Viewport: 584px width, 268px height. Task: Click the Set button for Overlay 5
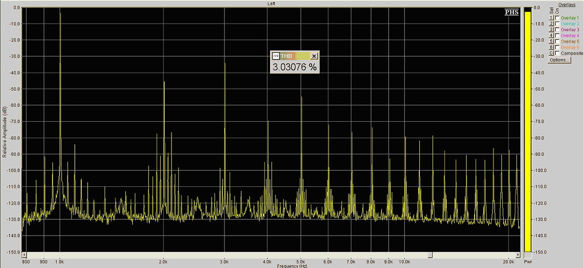click(x=551, y=41)
